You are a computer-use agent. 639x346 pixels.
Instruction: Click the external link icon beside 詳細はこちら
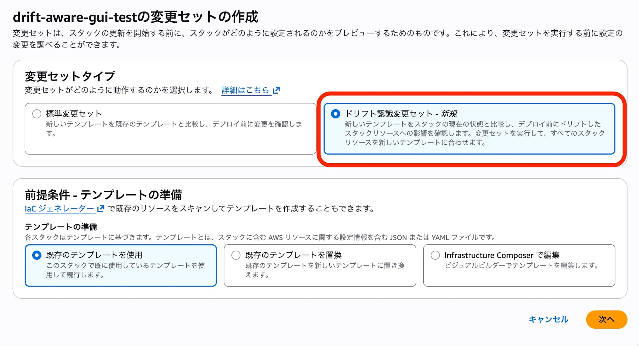[276, 90]
